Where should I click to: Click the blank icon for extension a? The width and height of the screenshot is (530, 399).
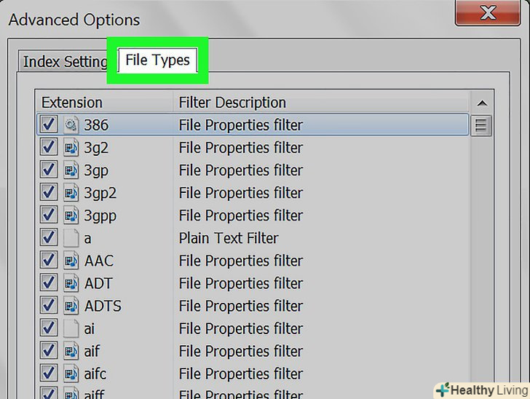(x=71, y=238)
